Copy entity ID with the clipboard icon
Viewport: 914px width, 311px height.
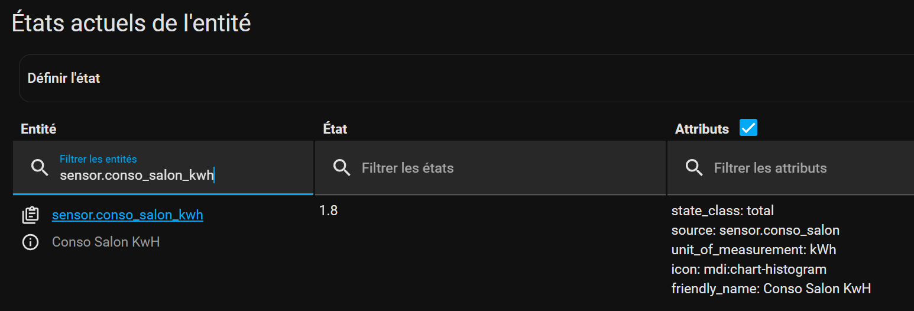tap(30, 215)
